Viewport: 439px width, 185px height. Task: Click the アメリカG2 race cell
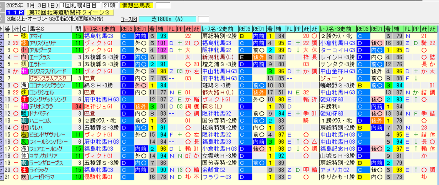[x=337, y=170]
